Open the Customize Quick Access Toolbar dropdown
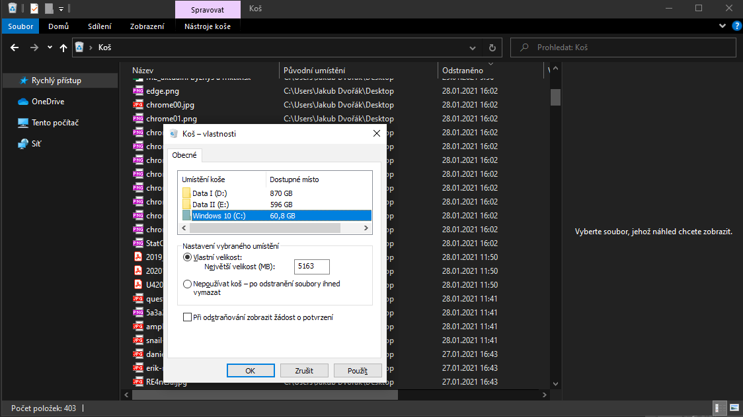743x417 pixels. [x=61, y=9]
